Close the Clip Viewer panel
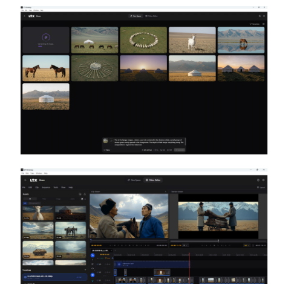Viewport: 288px width, 284px height. click(x=166, y=191)
